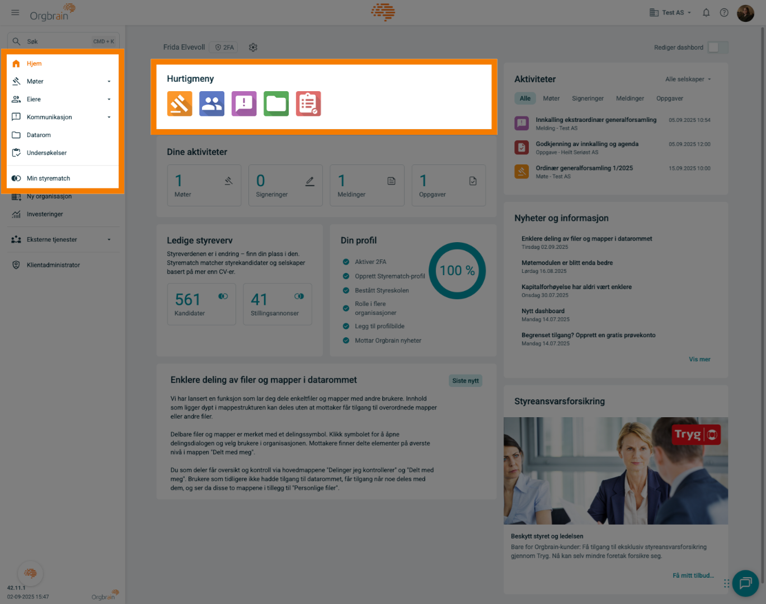Open news item Nytt dashboard

[x=543, y=311]
